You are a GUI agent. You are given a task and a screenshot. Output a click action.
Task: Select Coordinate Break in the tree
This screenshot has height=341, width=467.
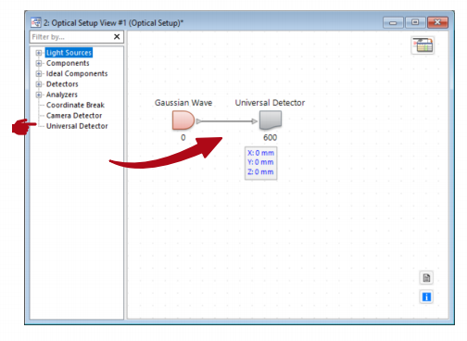pos(75,105)
